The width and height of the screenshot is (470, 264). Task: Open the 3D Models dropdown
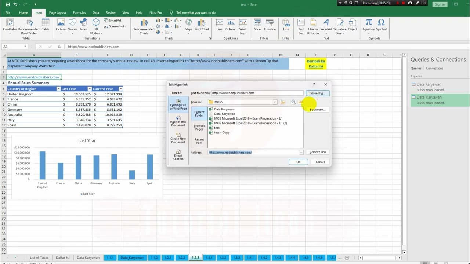pyautogui.click(x=96, y=26)
